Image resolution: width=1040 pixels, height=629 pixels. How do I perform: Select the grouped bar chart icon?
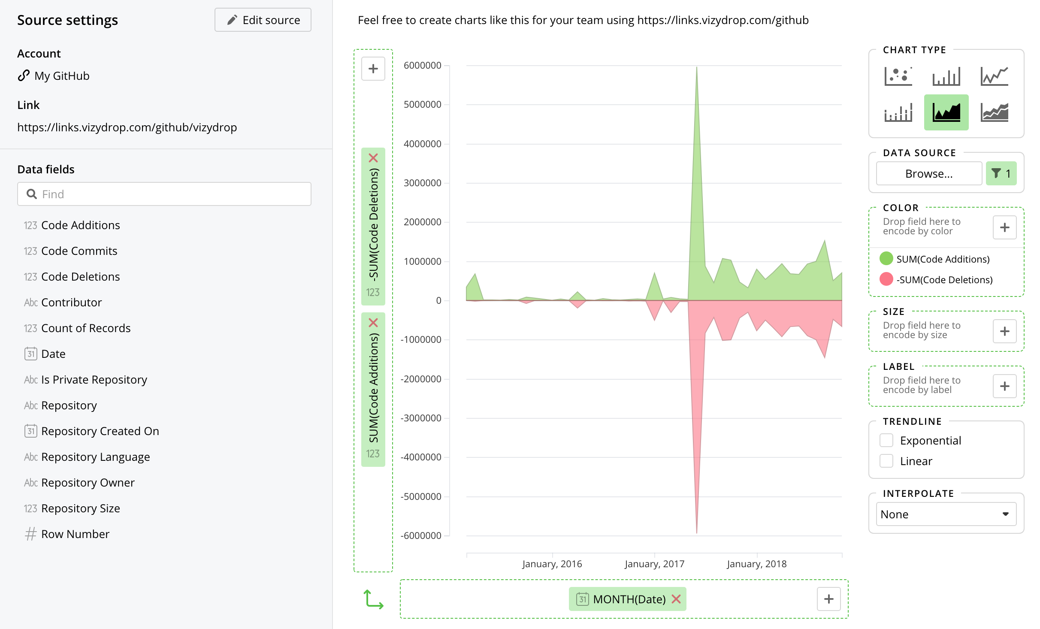click(x=898, y=112)
